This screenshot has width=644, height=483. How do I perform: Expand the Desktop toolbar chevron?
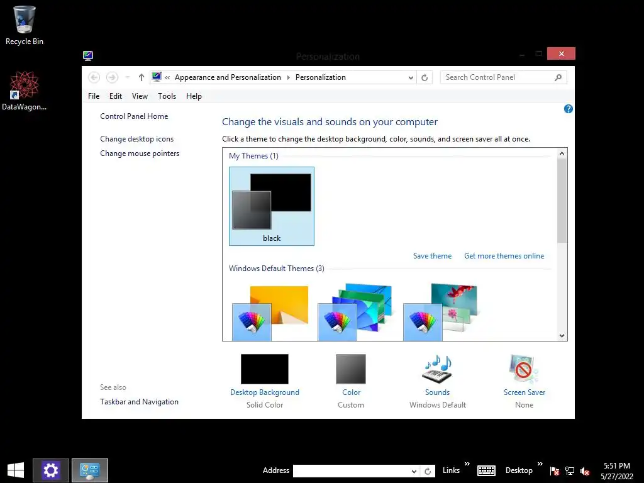click(540, 464)
